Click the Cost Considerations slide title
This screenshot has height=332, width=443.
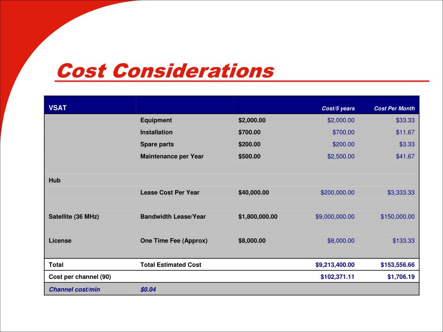pos(165,70)
